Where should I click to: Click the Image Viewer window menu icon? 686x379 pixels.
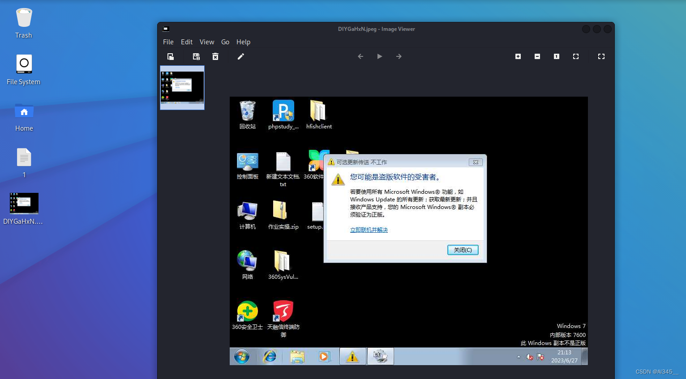coord(166,29)
